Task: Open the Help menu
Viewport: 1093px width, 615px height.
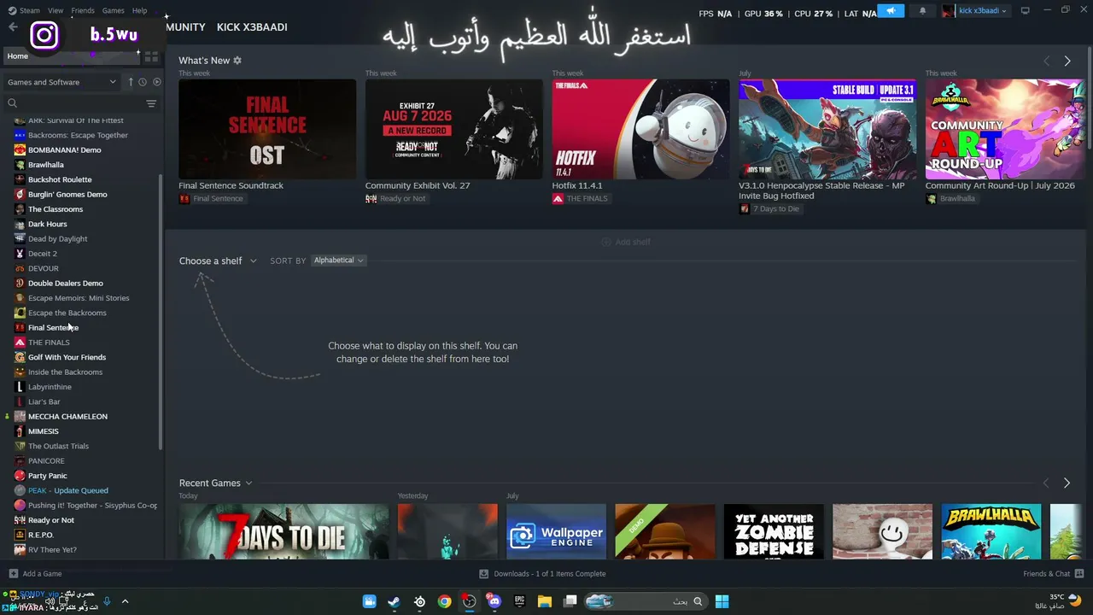Action: 139,10
